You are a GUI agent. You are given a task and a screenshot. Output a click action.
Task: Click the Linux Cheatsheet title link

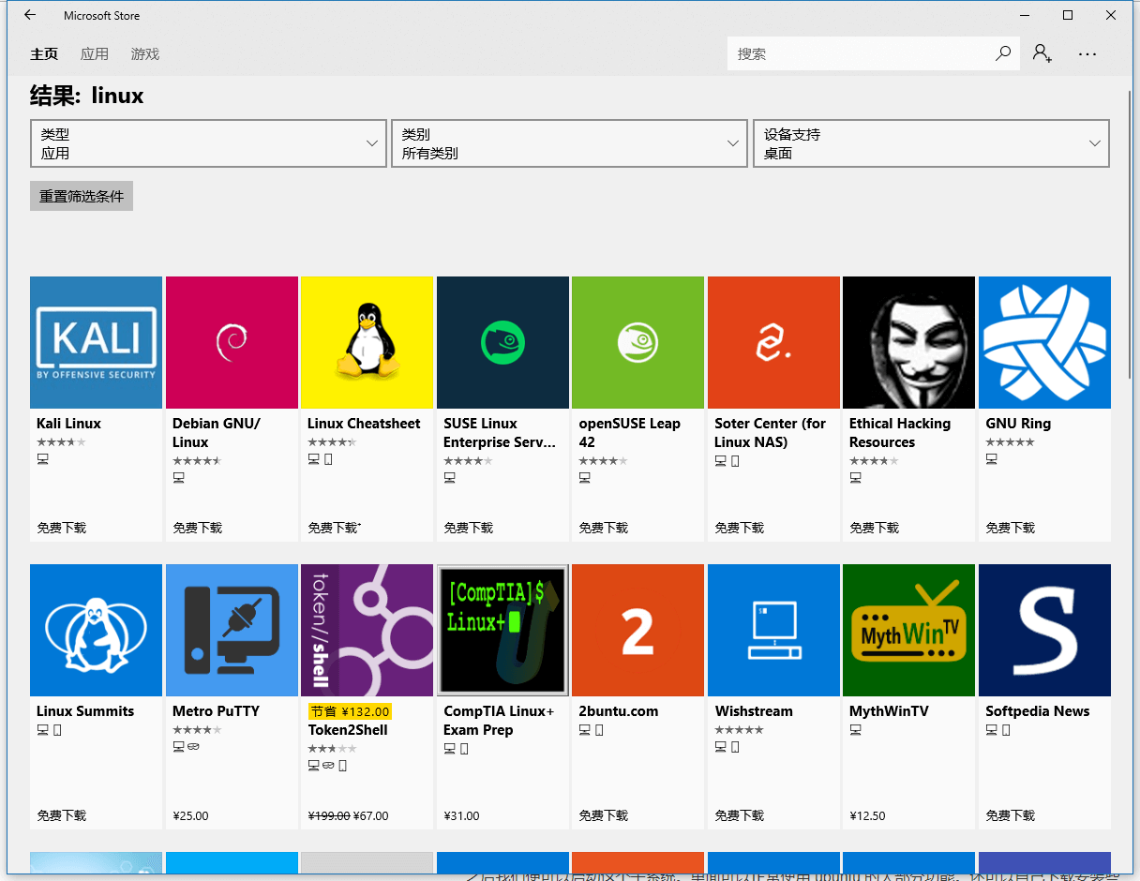(364, 424)
